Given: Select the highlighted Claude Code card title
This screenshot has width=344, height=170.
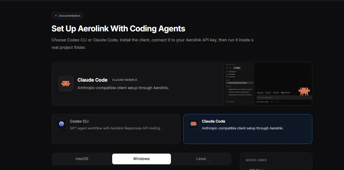Looking at the screenshot, I should point(213,121).
